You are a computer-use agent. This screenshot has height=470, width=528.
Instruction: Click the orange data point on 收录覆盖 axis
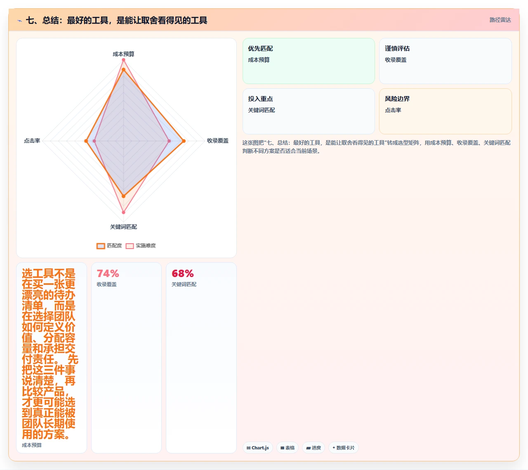click(x=184, y=141)
